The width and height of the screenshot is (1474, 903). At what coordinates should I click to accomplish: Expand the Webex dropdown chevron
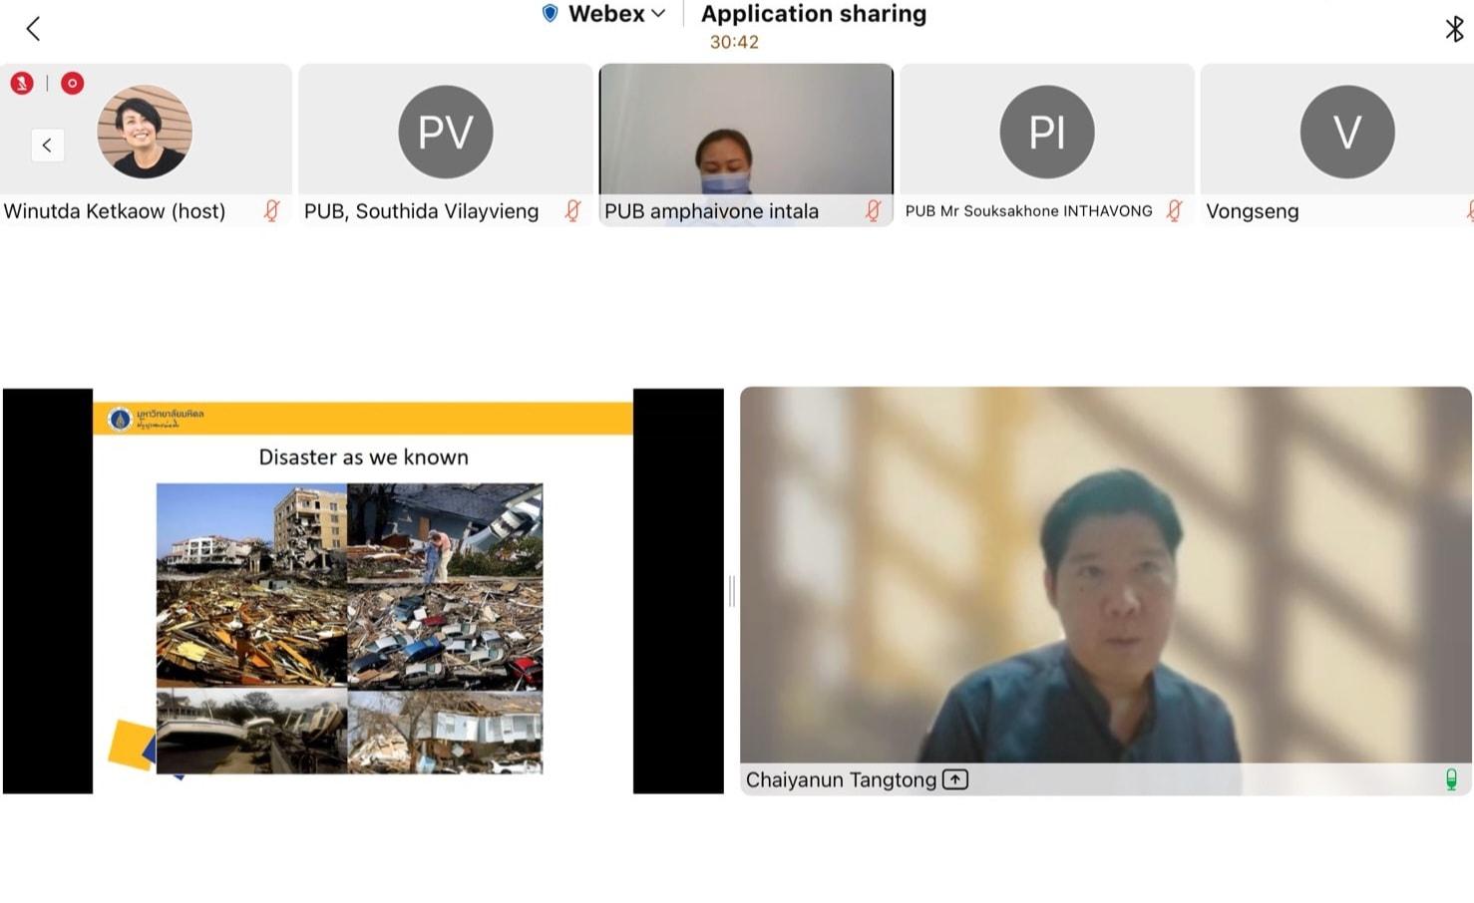(x=658, y=14)
